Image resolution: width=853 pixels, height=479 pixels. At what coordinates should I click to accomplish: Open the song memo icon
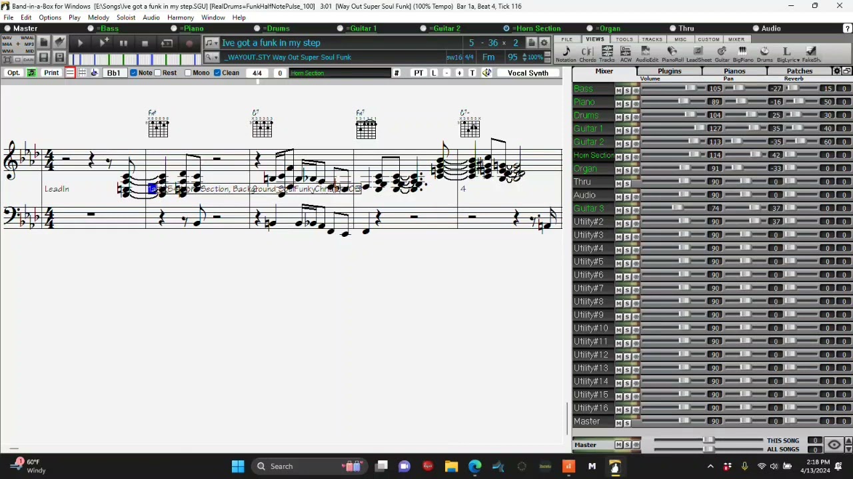click(532, 43)
